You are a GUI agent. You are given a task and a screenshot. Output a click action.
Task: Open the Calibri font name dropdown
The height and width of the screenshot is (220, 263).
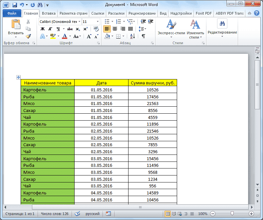[79, 22]
